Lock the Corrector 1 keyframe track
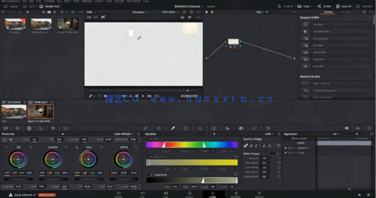Viewport: 376px width, 198px height. tap(289, 148)
